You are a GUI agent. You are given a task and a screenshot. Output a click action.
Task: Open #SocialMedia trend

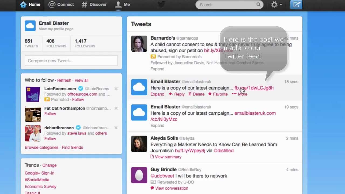37,180
